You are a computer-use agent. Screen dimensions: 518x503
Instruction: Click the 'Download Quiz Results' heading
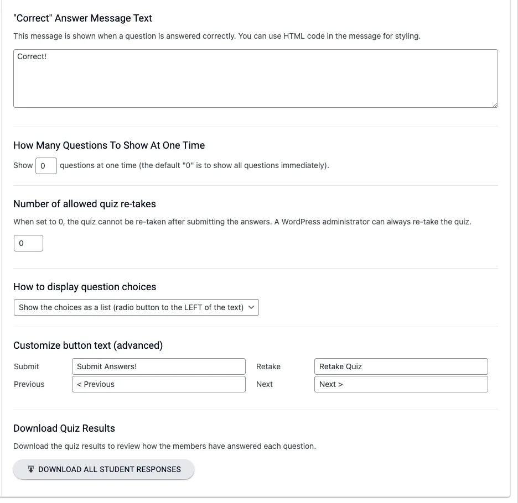coord(64,428)
